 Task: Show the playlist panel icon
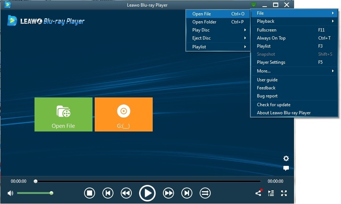coord(271,193)
